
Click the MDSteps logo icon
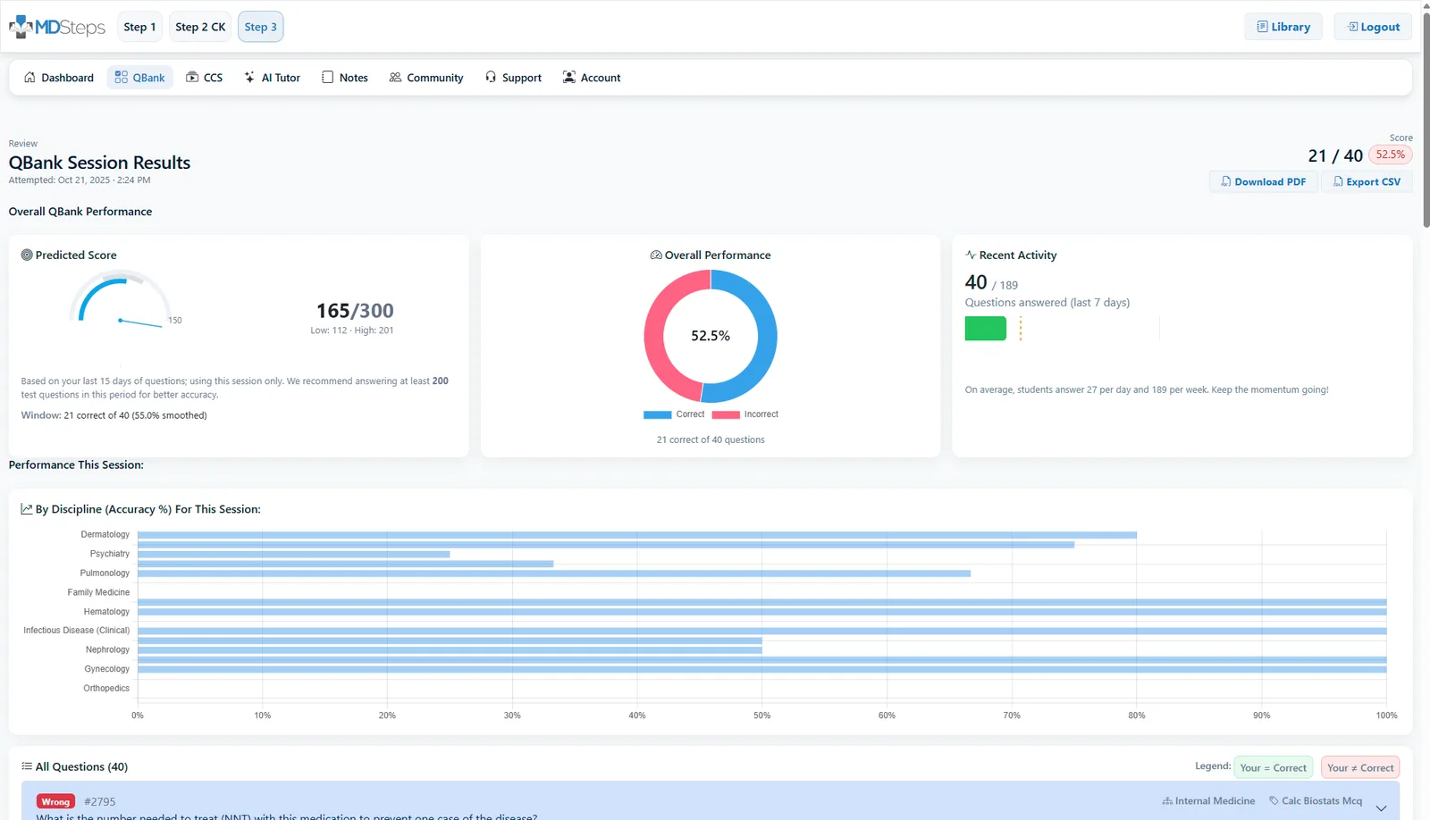point(21,27)
